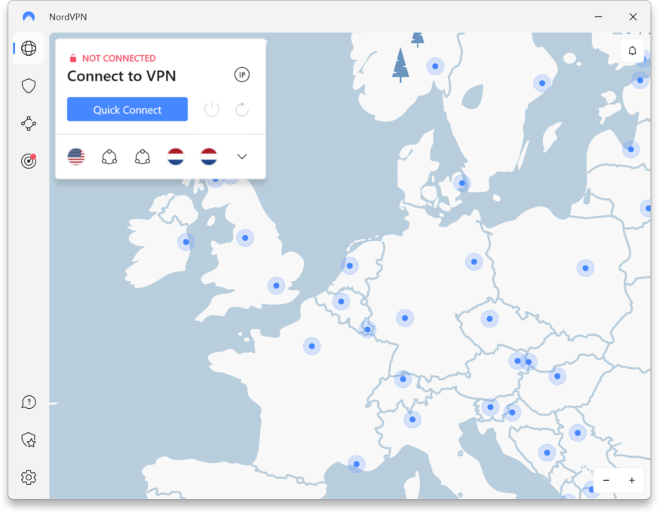Open the help chat bubble icon

click(x=29, y=402)
